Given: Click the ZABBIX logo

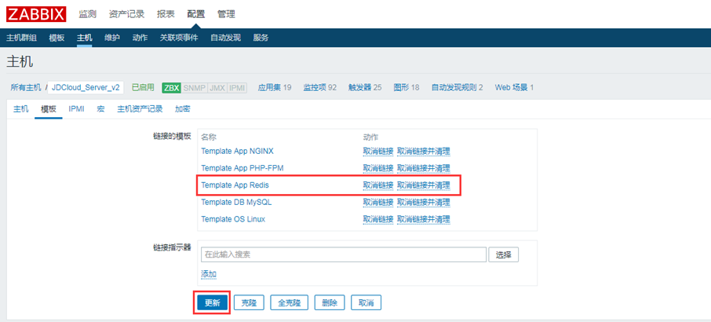Looking at the screenshot, I should 36,14.
